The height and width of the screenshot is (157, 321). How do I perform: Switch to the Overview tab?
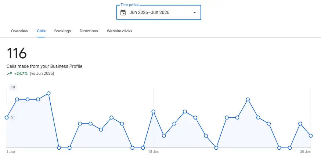click(19, 31)
